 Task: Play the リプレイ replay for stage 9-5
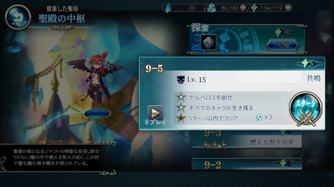pos(155,114)
